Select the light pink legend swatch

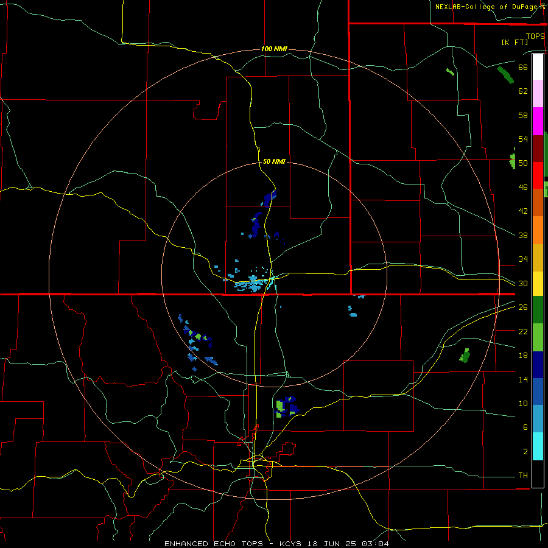point(538,94)
